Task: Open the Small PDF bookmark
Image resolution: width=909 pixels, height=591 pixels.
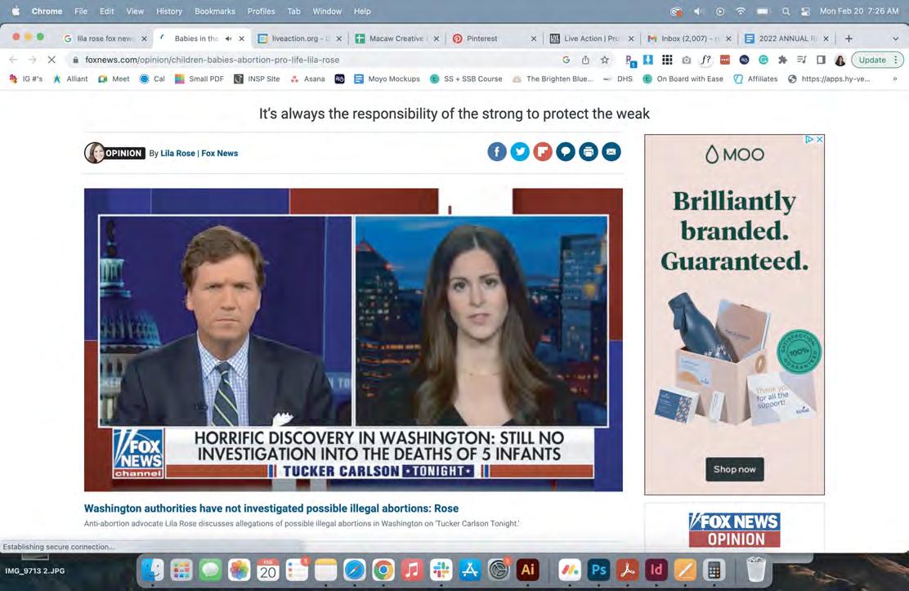Action: pyautogui.click(x=199, y=78)
